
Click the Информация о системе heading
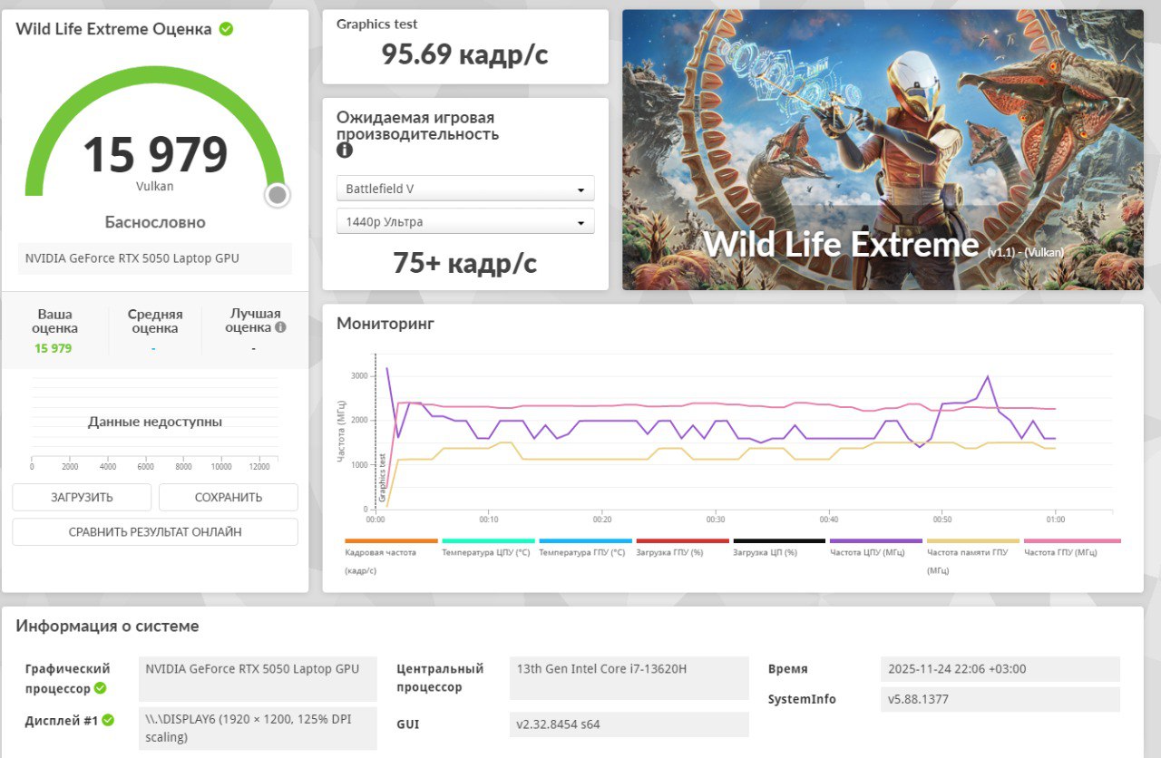[107, 626]
